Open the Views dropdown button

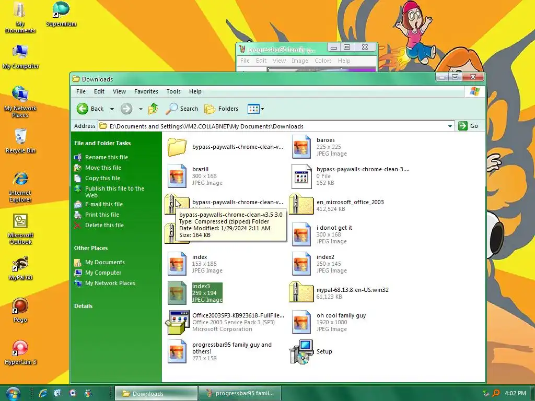coord(255,109)
